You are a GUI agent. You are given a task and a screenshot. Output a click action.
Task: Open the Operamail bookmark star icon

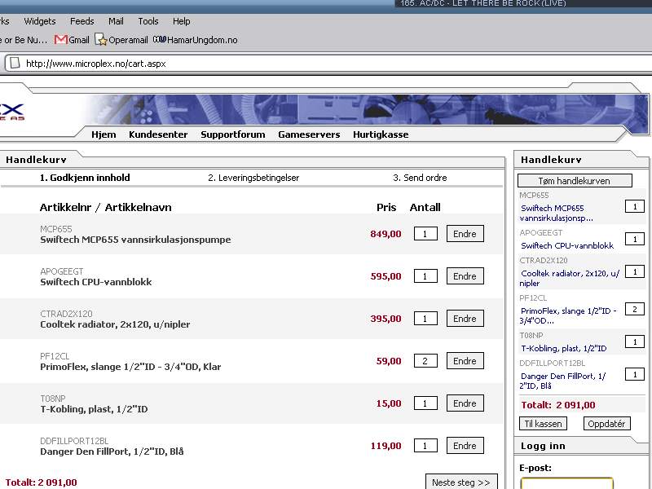pyautogui.click(x=101, y=39)
